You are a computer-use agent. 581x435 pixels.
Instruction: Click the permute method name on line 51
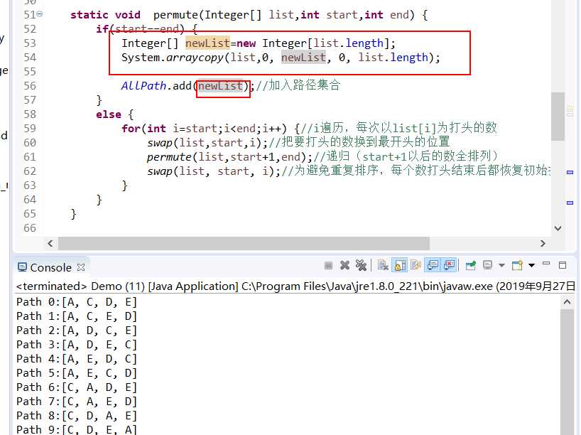pyautogui.click(x=175, y=15)
